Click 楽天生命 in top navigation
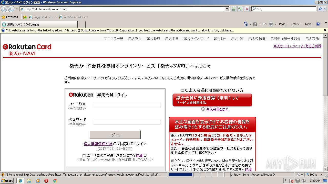 click(x=172, y=38)
